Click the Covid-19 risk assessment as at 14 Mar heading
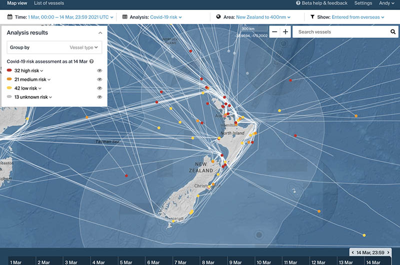Image resolution: width=400 pixels, height=265 pixels. pos(47,61)
